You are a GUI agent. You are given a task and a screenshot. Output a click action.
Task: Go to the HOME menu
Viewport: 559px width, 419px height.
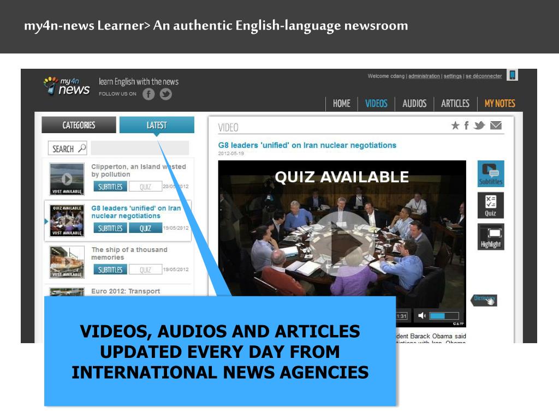pyautogui.click(x=342, y=104)
